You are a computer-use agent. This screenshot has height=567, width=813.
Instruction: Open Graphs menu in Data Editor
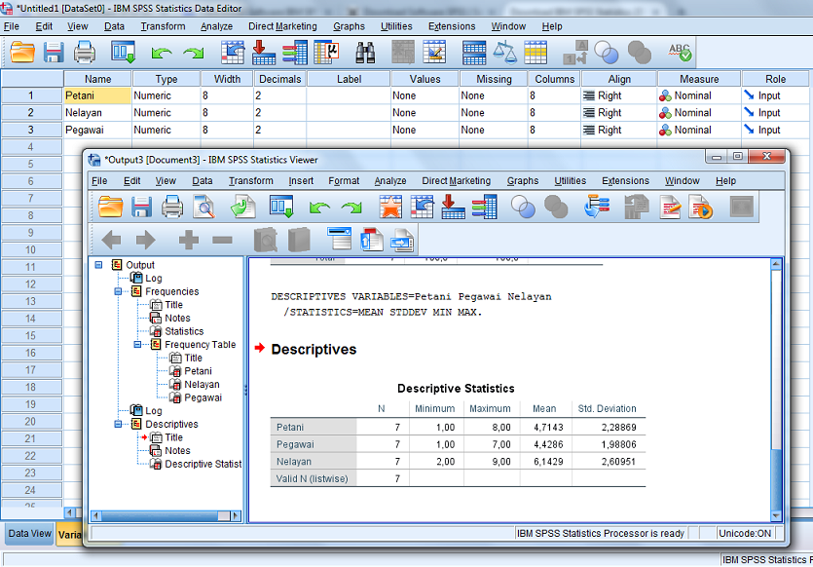tap(349, 26)
